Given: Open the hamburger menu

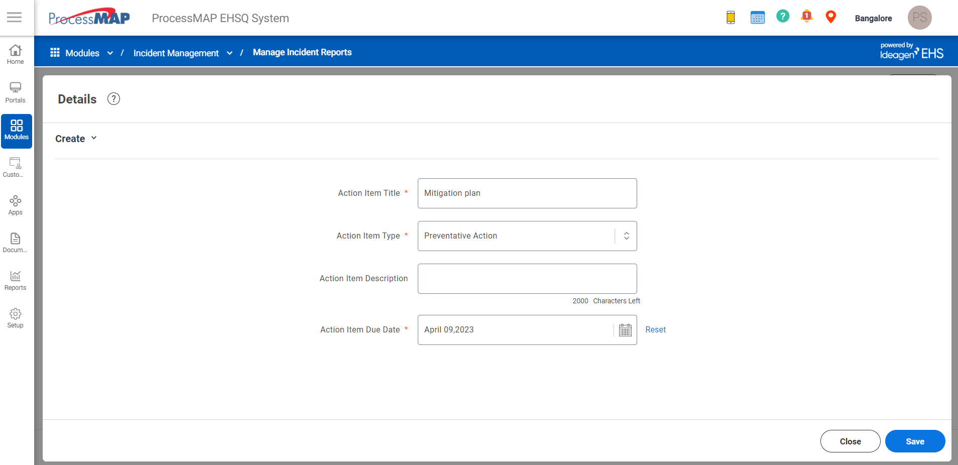Looking at the screenshot, I should pos(14,18).
